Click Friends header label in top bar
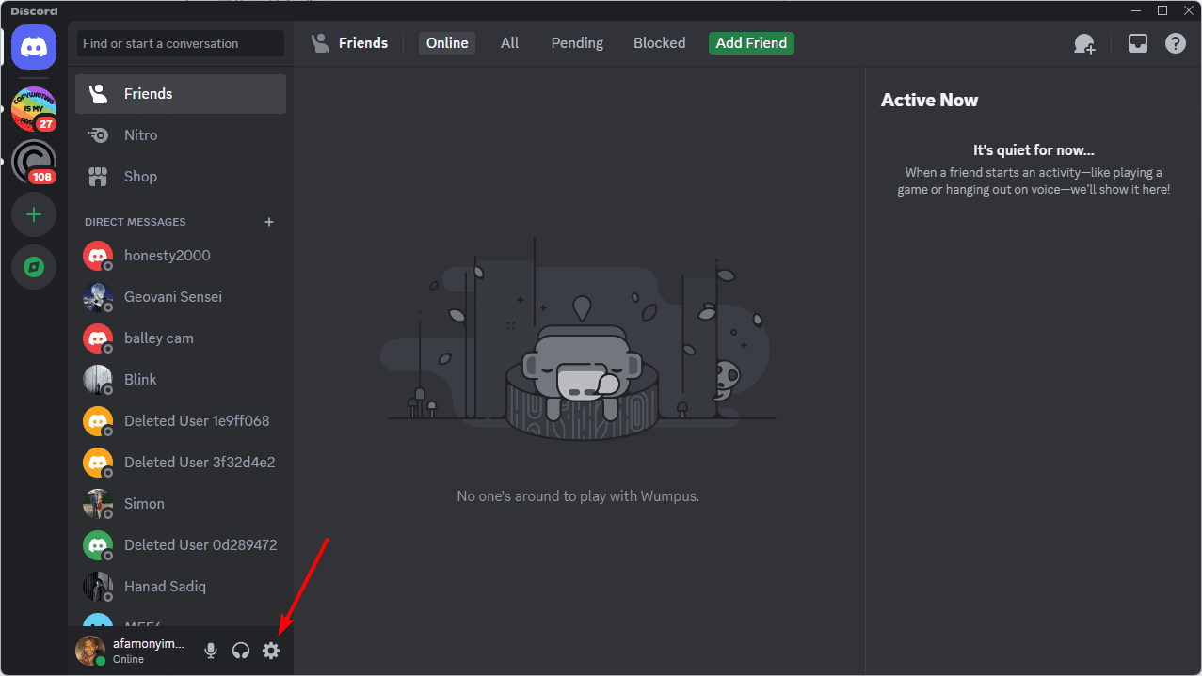 click(363, 43)
